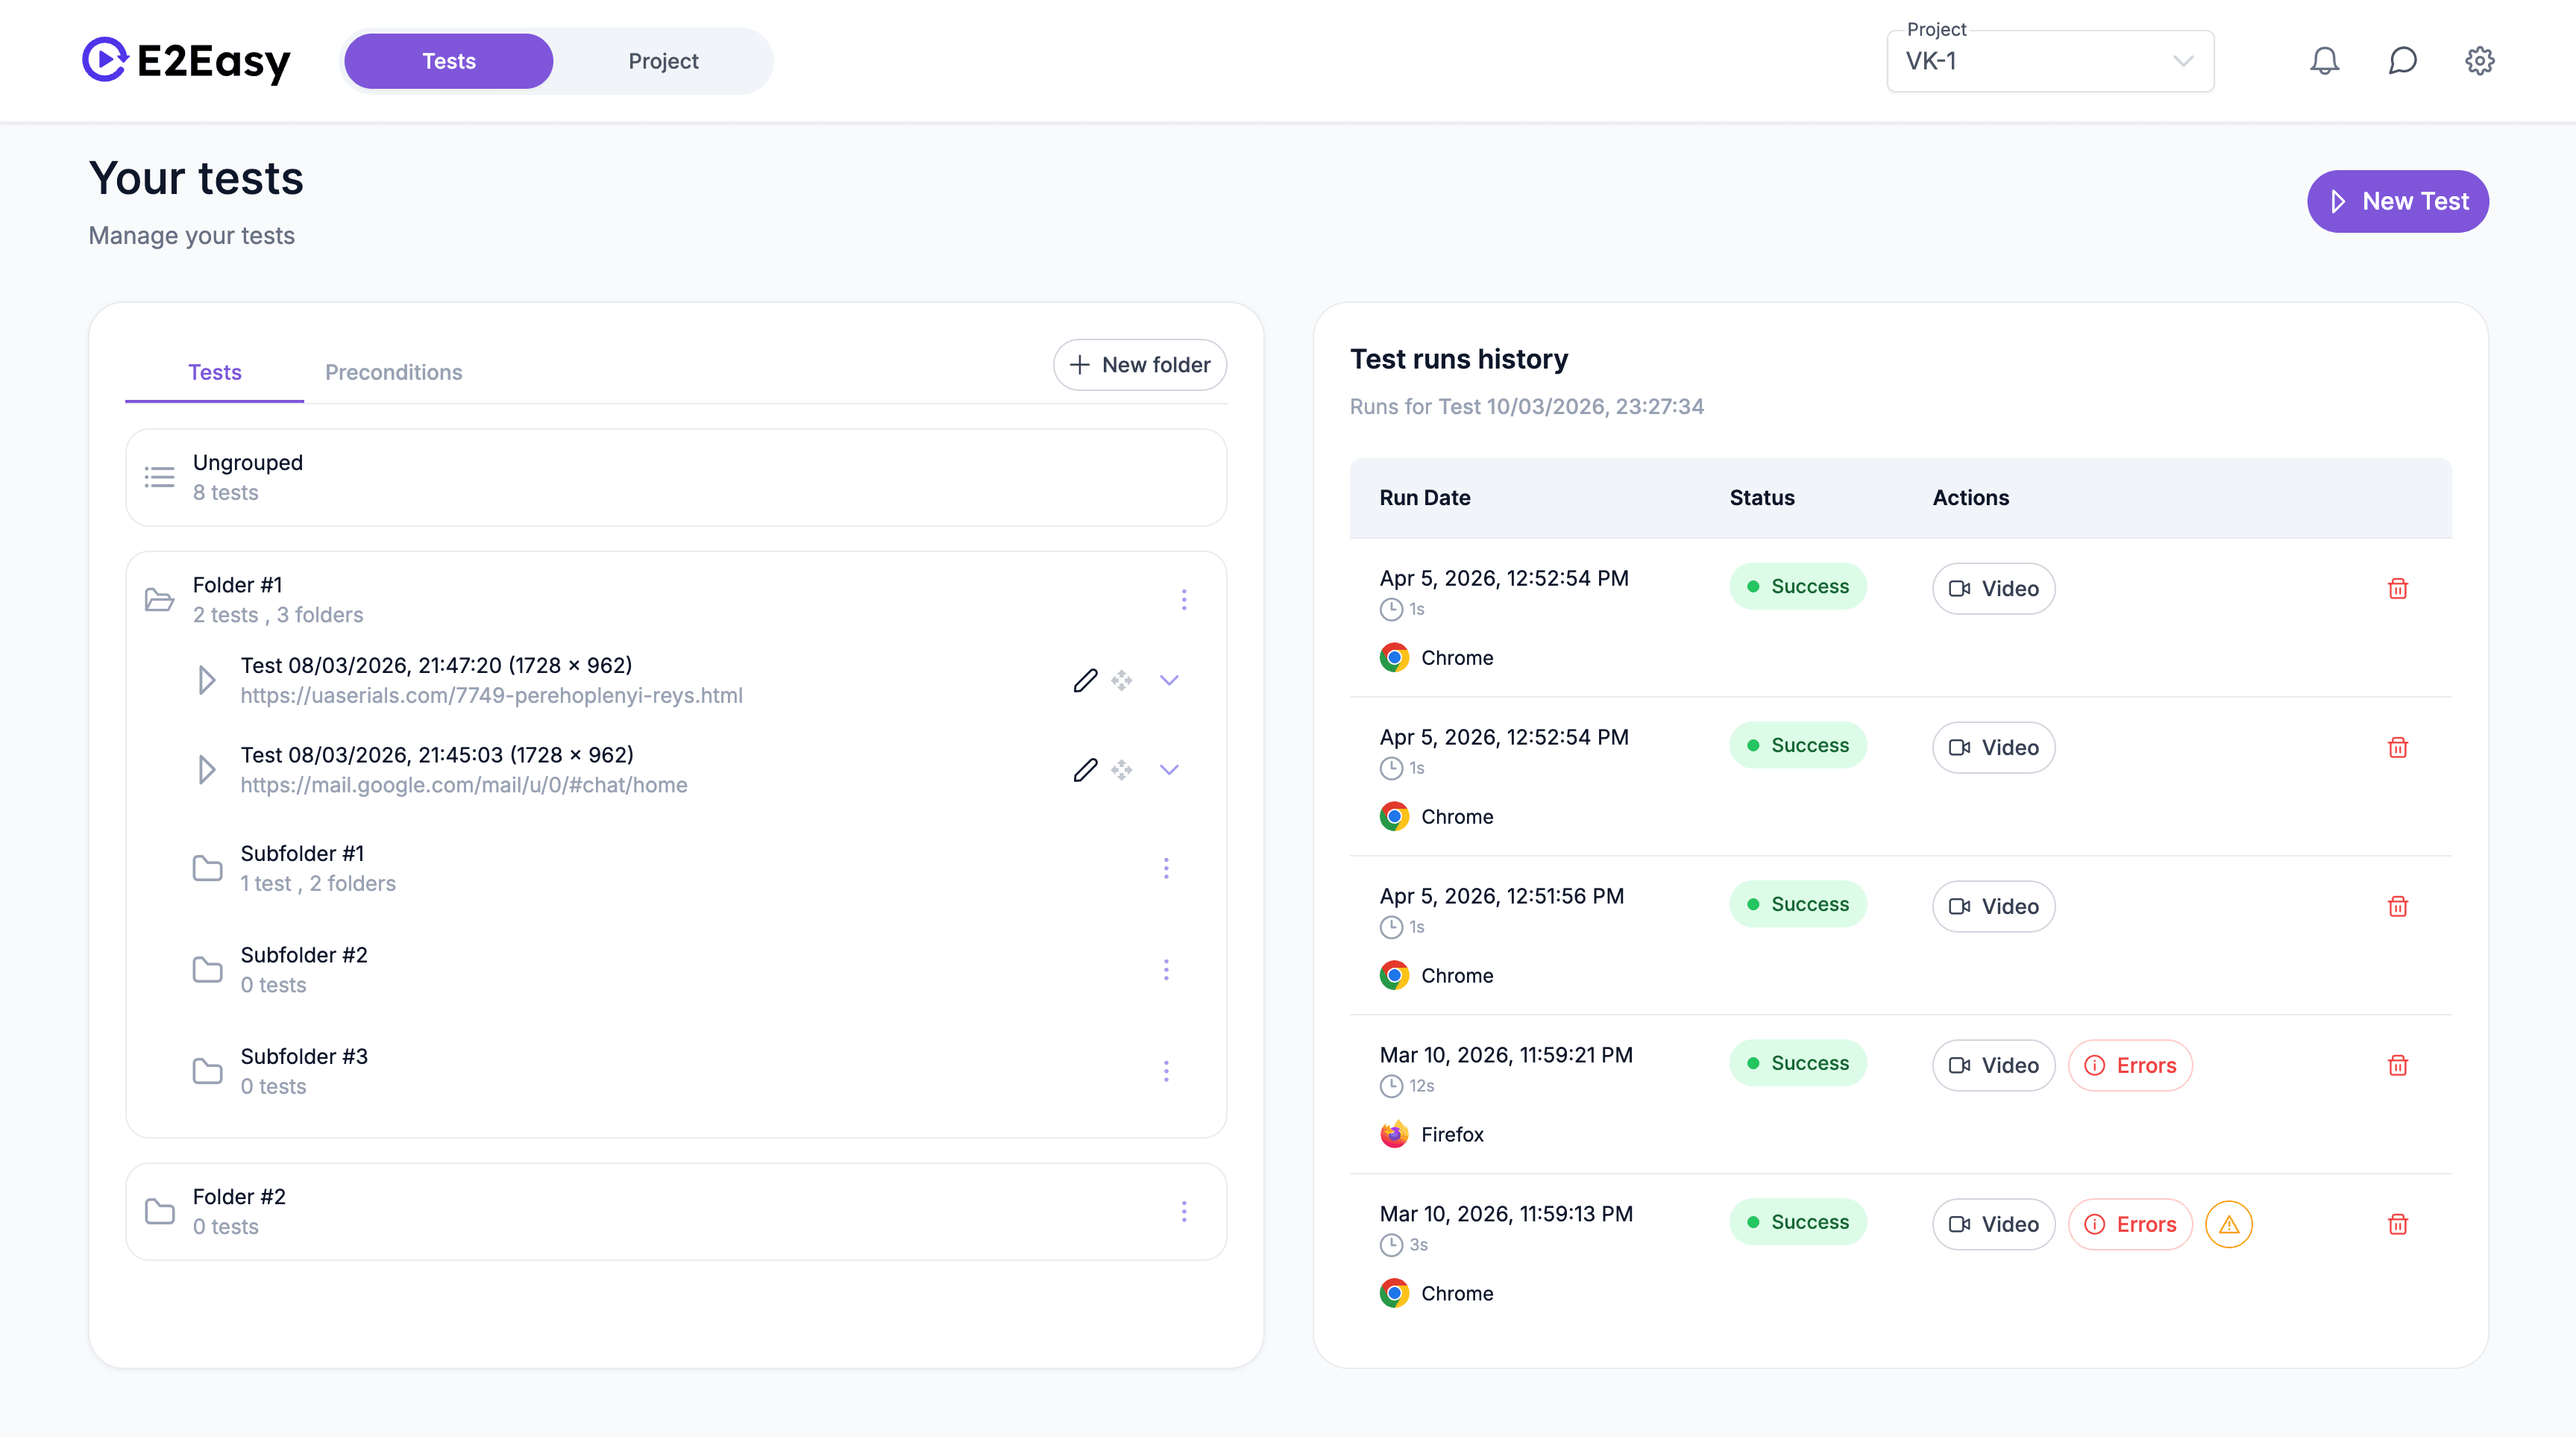Open the settings gear
Image resolution: width=2576 pixels, height=1437 pixels.
pyautogui.click(x=2479, y=61)
